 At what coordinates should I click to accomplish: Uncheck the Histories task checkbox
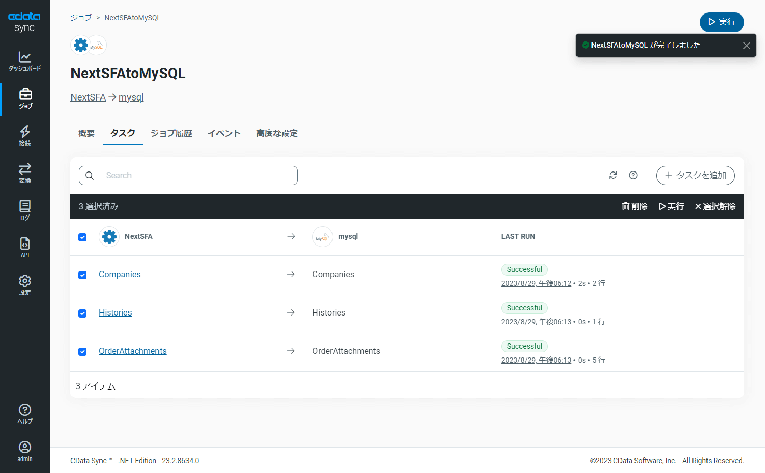pos(82,313)
